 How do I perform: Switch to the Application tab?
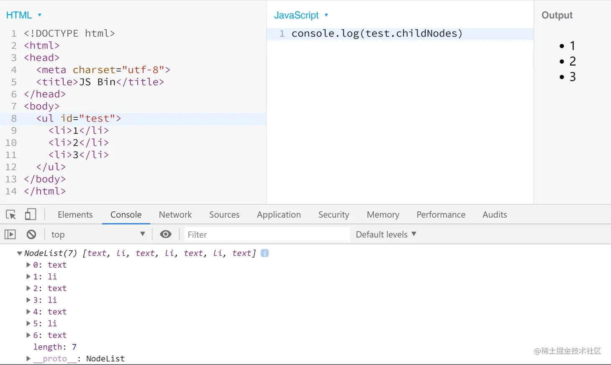[x=279, y=215]
